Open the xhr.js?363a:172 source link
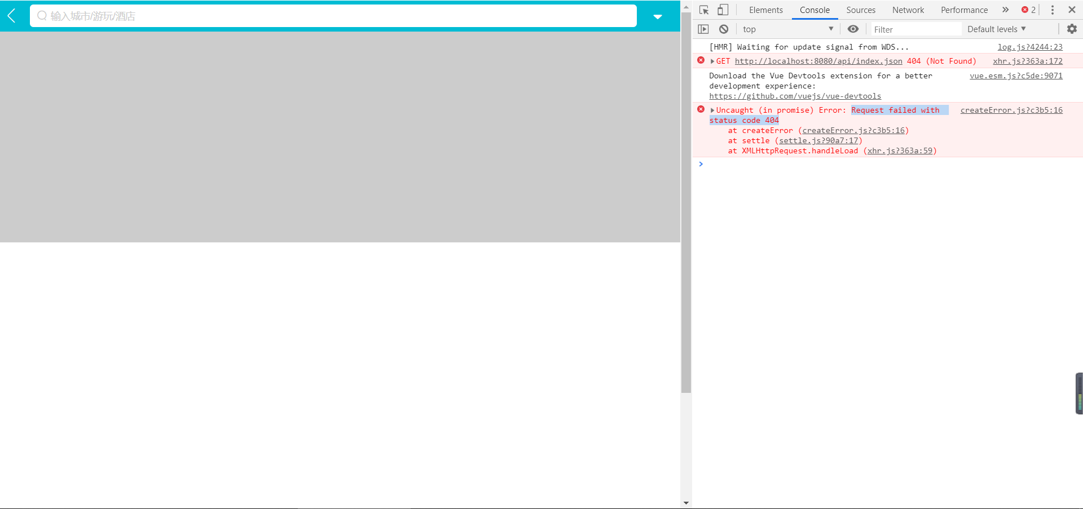The image size is (1083, 509). coord(1028,61)
